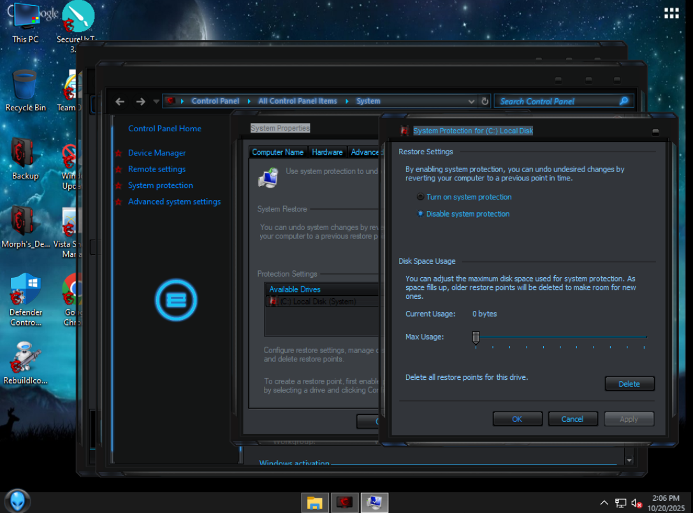The height and width of the screenshot is (513, 693).
Task: Open This PC desktop icon
Action: point(26,23)
